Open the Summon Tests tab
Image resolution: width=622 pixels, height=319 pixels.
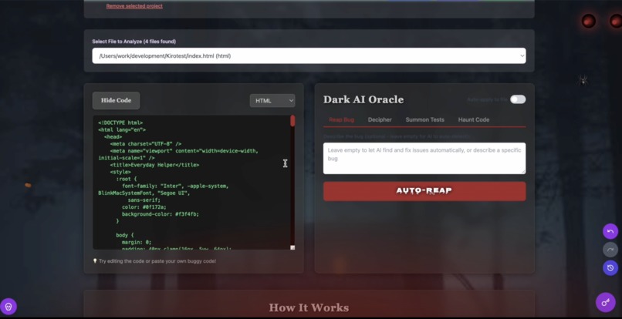(425, 119)
